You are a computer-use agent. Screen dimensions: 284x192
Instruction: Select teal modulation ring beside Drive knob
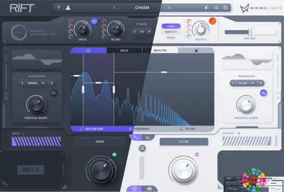(71, 36)
